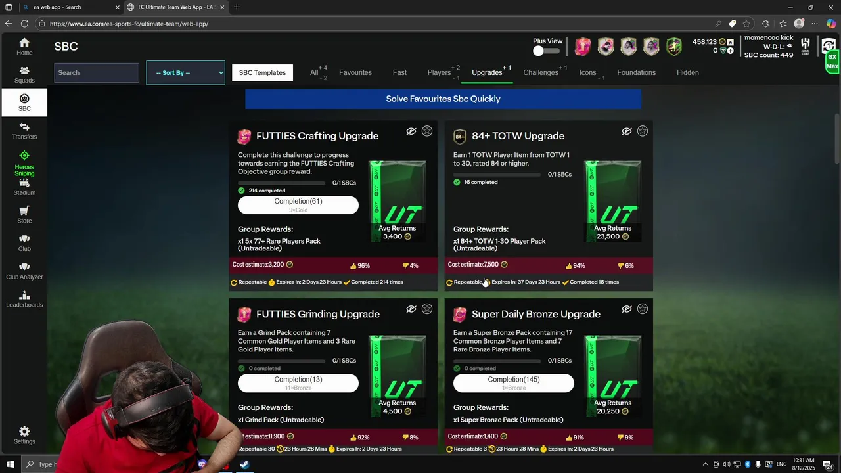Go to Squads section
The width and height of the screenshot is (841, 473).
click(24, 75)
